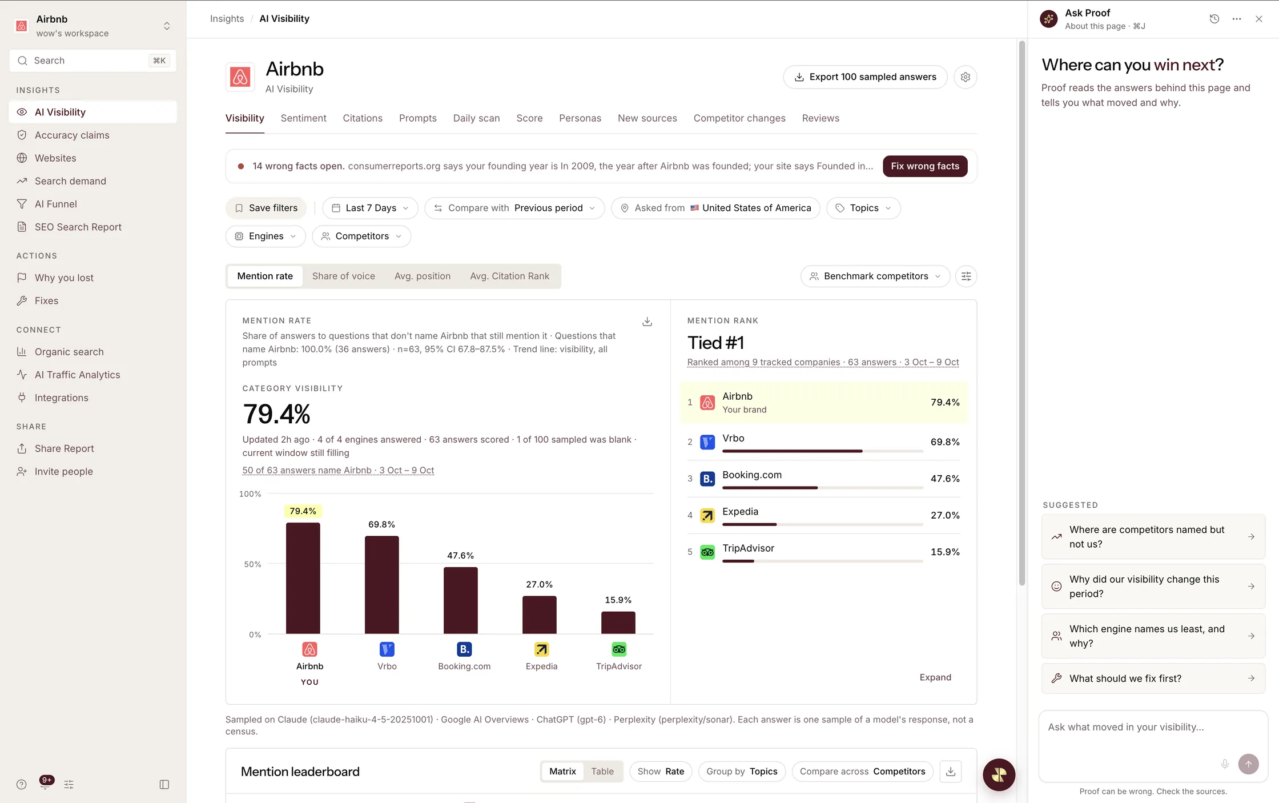Switch leaderboard to Table view
This screenshot has width=1279, height=803.
602,772
